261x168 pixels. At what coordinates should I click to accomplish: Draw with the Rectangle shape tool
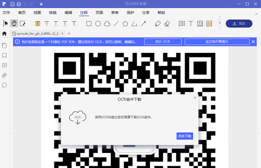[89, 23]
